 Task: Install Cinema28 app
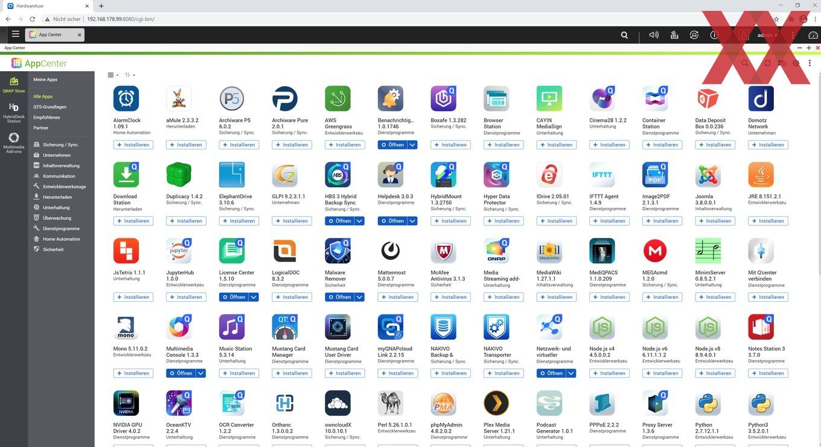[x=609, y=145]
